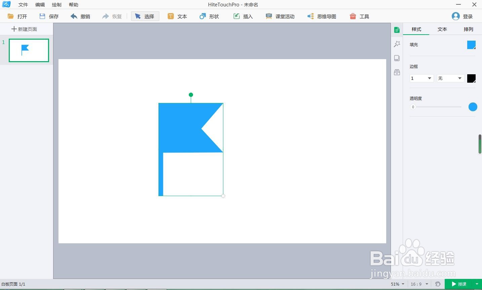Open 课堂活动 classroom activities
This screenshot has width=482, height=290.
coord(280,16)
